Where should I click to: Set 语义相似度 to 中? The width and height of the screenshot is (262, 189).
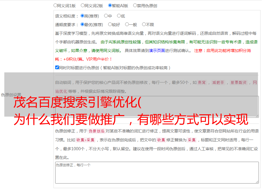tap(106, 16)
